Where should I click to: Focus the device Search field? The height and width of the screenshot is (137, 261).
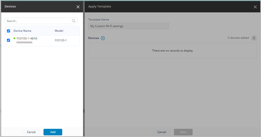click(x=41, y=21)
